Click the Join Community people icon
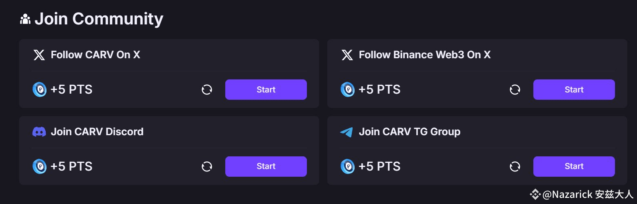Screen dimensions: 637x204 [x=25, y=19]
